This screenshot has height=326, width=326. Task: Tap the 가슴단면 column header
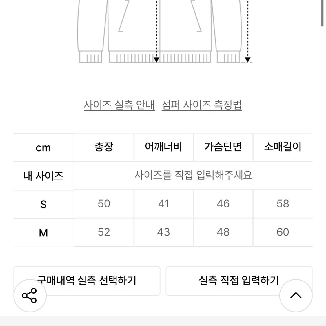click(x=223, y=147)
